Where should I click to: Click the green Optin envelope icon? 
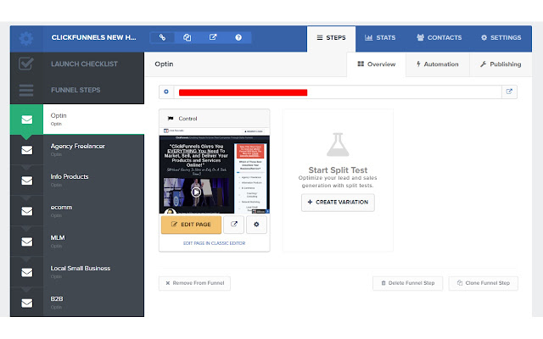point(26,119)
